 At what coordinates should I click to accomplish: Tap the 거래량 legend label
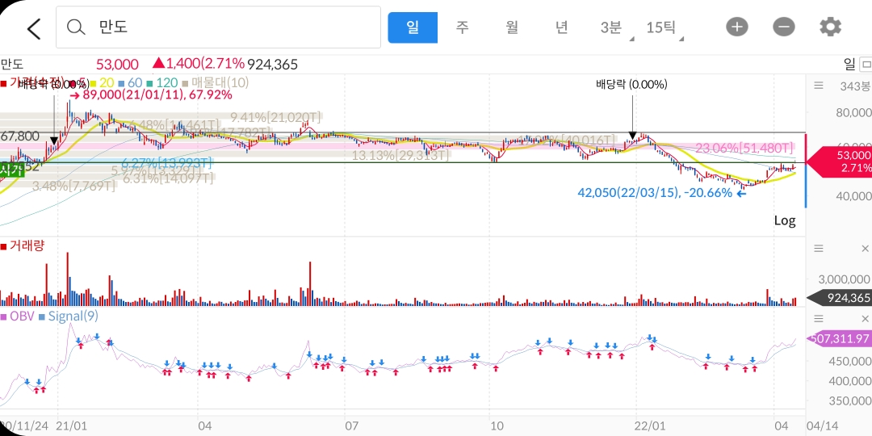[x=23, y=245]
